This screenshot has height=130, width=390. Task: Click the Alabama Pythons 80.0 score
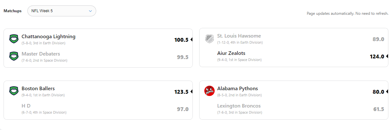[x=378, y=92]
